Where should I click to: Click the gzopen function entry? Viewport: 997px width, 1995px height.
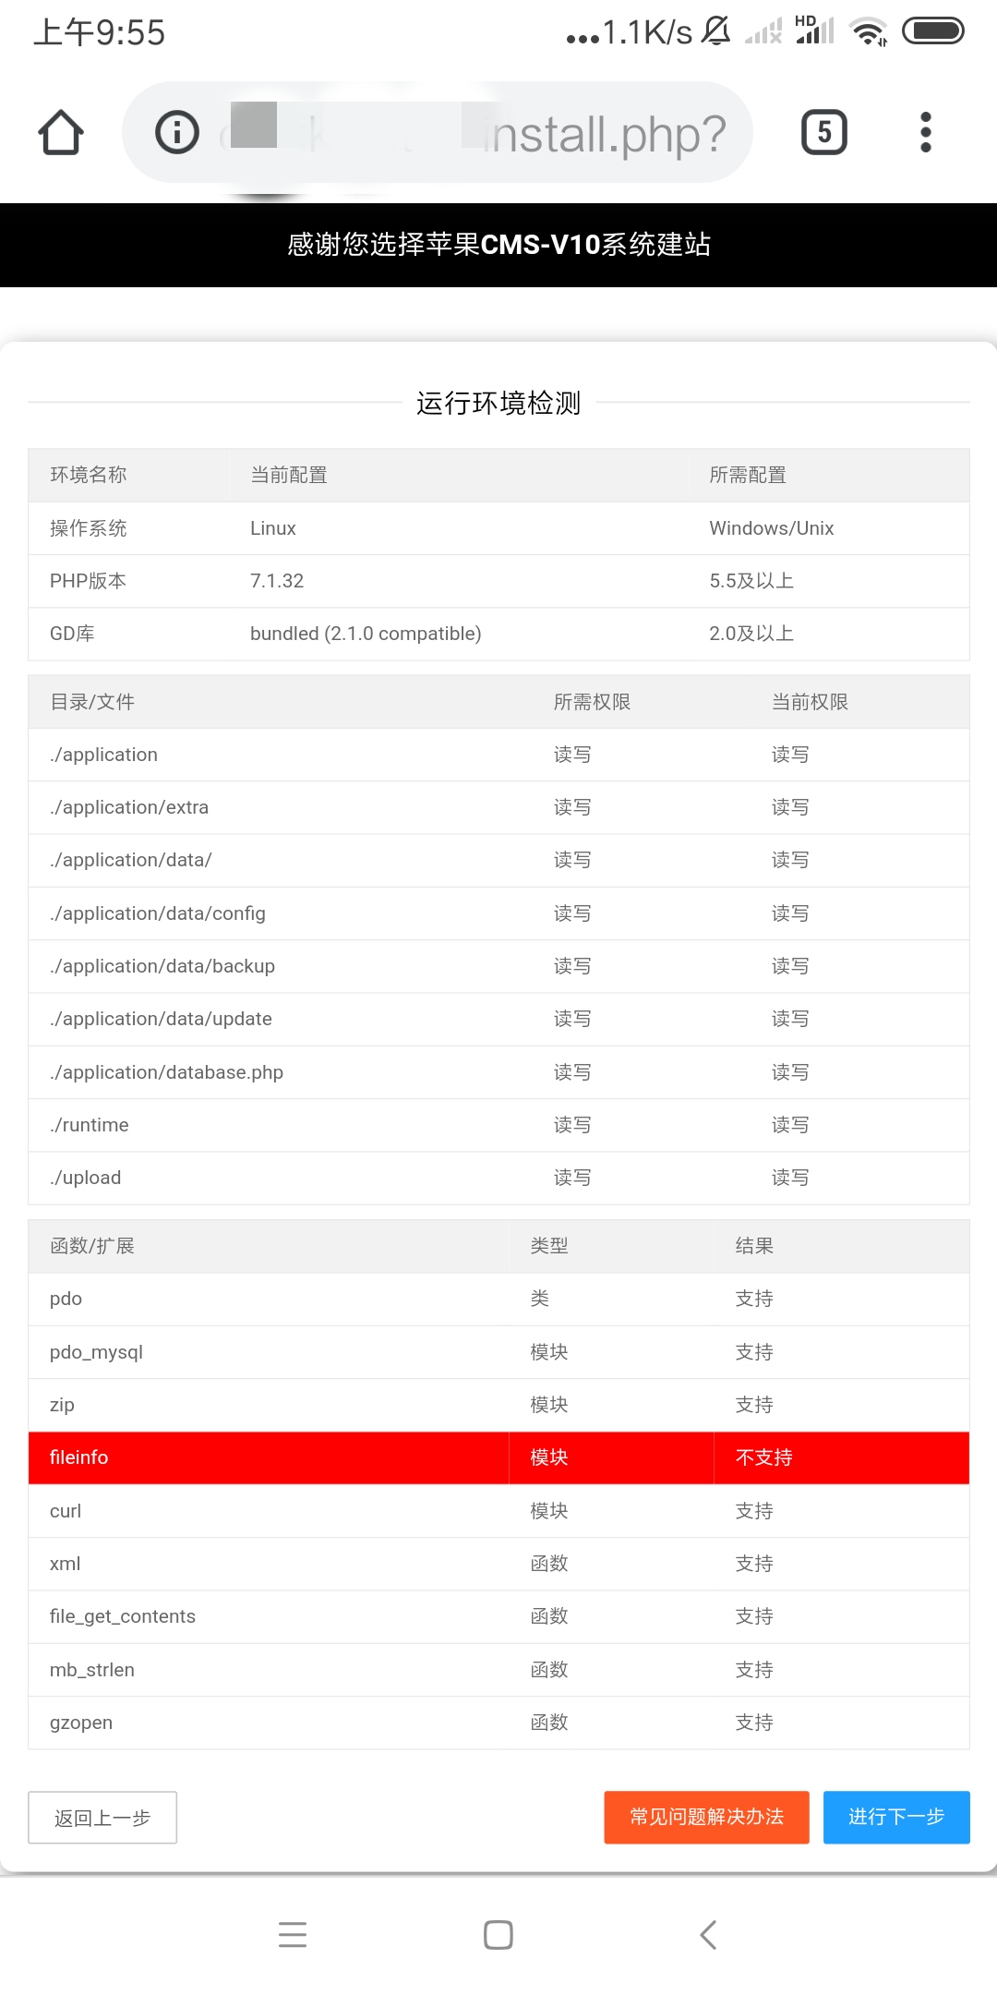(x=81, y=1723)
